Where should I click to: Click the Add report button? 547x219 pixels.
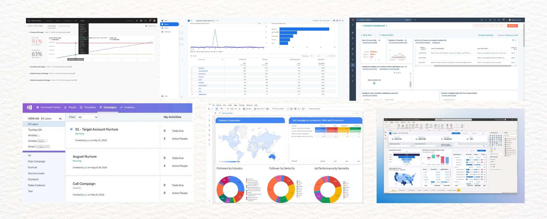(513, 26)
